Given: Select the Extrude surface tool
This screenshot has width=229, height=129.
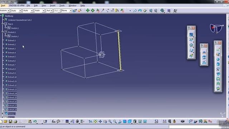Looking at the screenshot, I should click(218, 49).
